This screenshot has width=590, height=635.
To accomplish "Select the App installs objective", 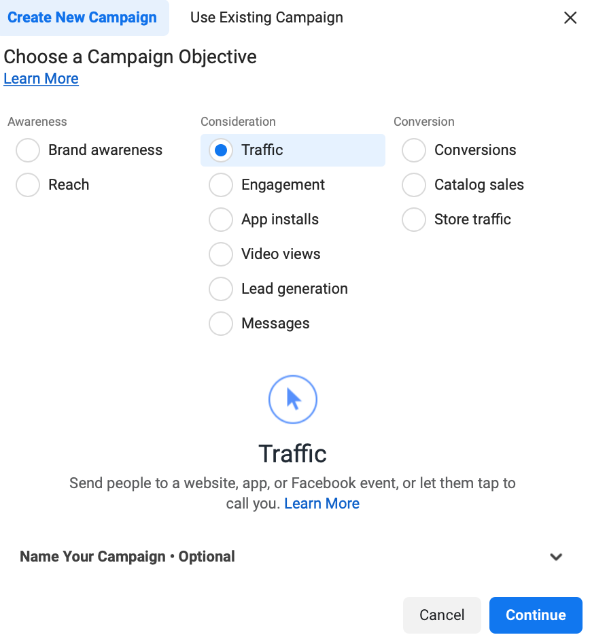I will [220, 220].
